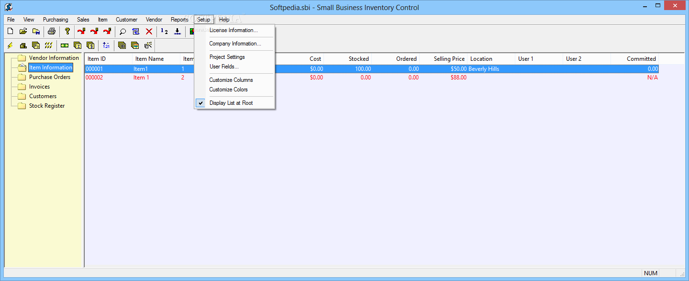This screenshot has height=281, width=689.
Task: Click the stacked table report icon
Action: click(122, 45)
